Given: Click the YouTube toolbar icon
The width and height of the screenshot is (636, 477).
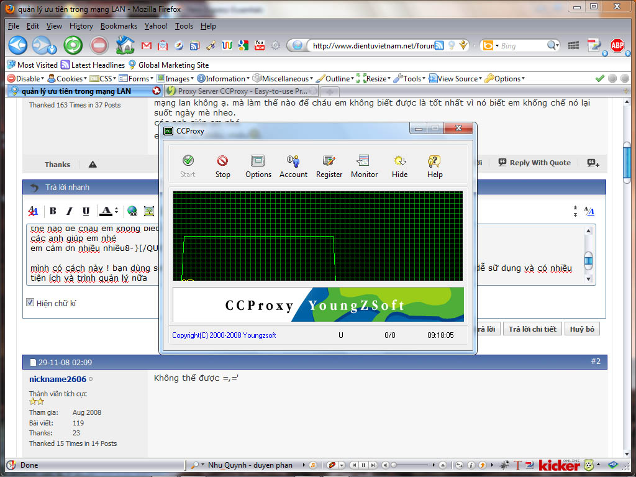Looking at the screenshot, I should (260, 45).
